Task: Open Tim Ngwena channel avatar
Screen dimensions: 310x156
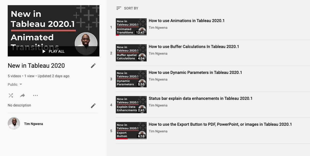Action: (14, 124)
